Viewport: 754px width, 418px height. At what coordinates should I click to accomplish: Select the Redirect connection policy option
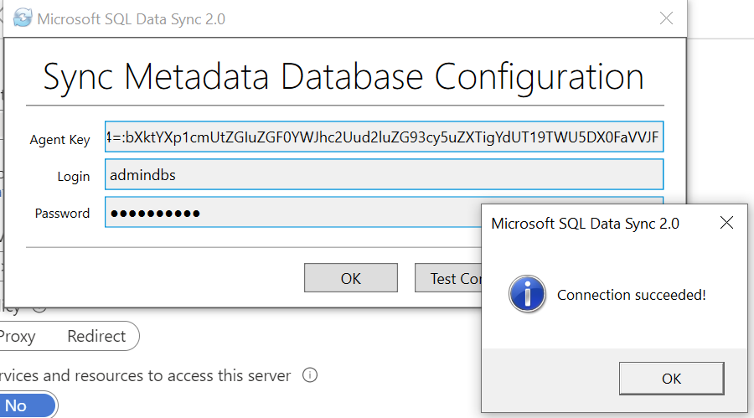(x=96, y=336)
